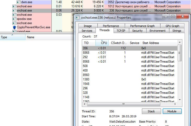The height and width of the screenshot is (126, 191).
Task: Click the icon of svchost.exe PID 1012
Action: 14,7
